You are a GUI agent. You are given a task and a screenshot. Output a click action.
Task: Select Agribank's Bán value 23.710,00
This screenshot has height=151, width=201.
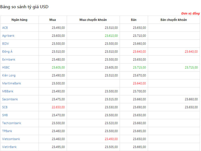(139, 36)
